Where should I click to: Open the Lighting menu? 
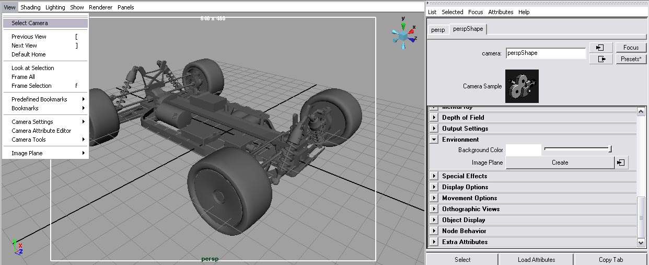[x=55, y=7]
